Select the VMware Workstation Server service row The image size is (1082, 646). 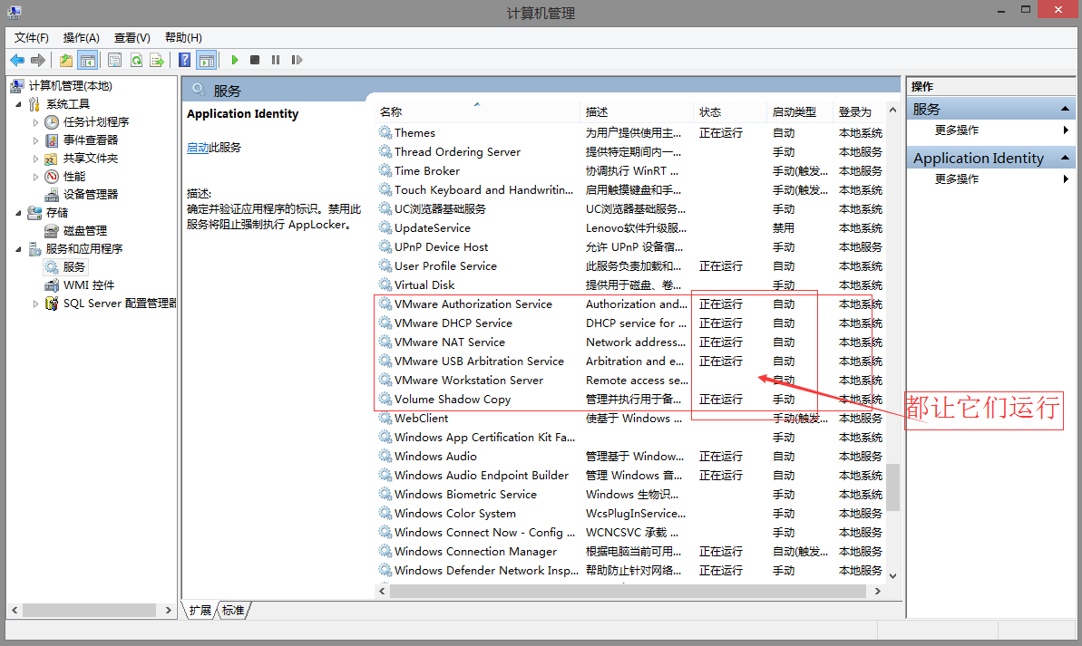point(630,380)
